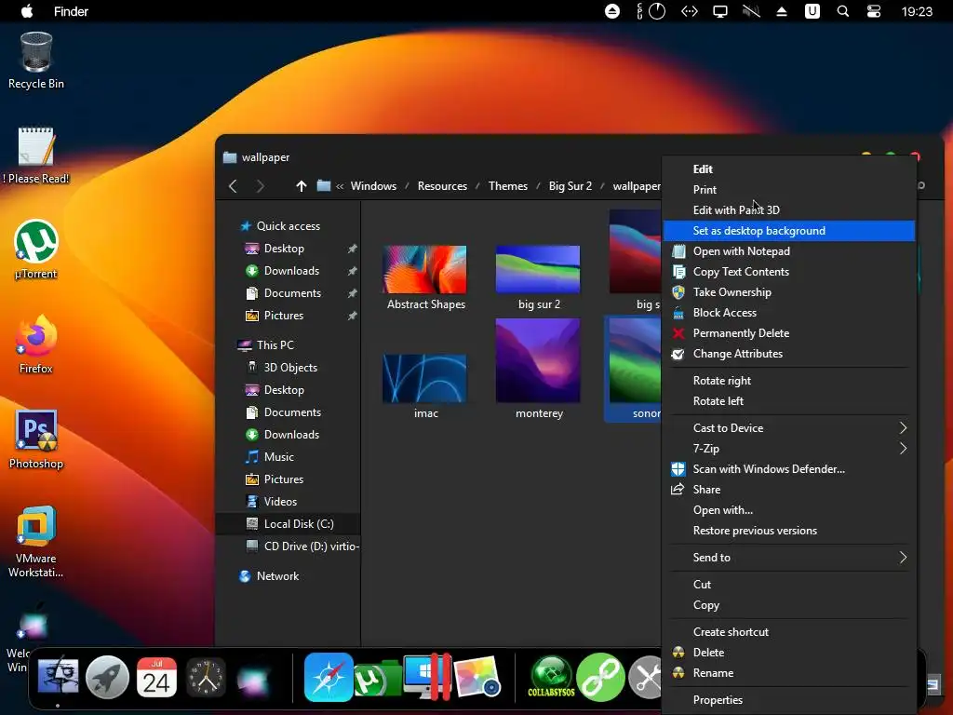Choose Scan with Windows Defender

click(x=789, y=469)
